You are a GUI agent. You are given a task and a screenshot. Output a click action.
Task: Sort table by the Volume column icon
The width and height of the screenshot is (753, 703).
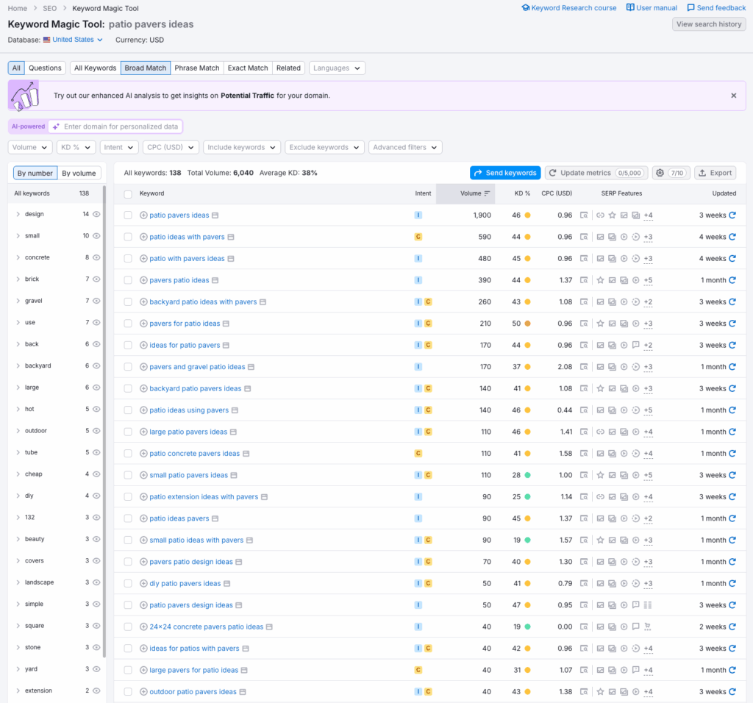[x=487, y=193]
